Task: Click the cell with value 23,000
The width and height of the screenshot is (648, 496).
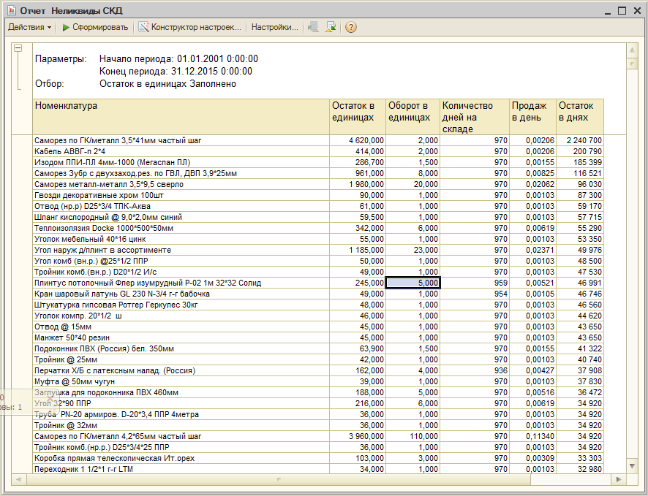Action: [x=412, y=250]
